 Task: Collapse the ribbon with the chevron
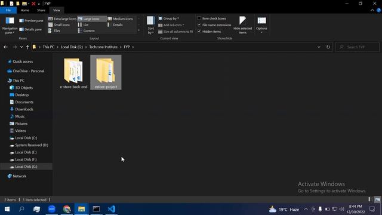pyautogui.click(x=372, y=10)
